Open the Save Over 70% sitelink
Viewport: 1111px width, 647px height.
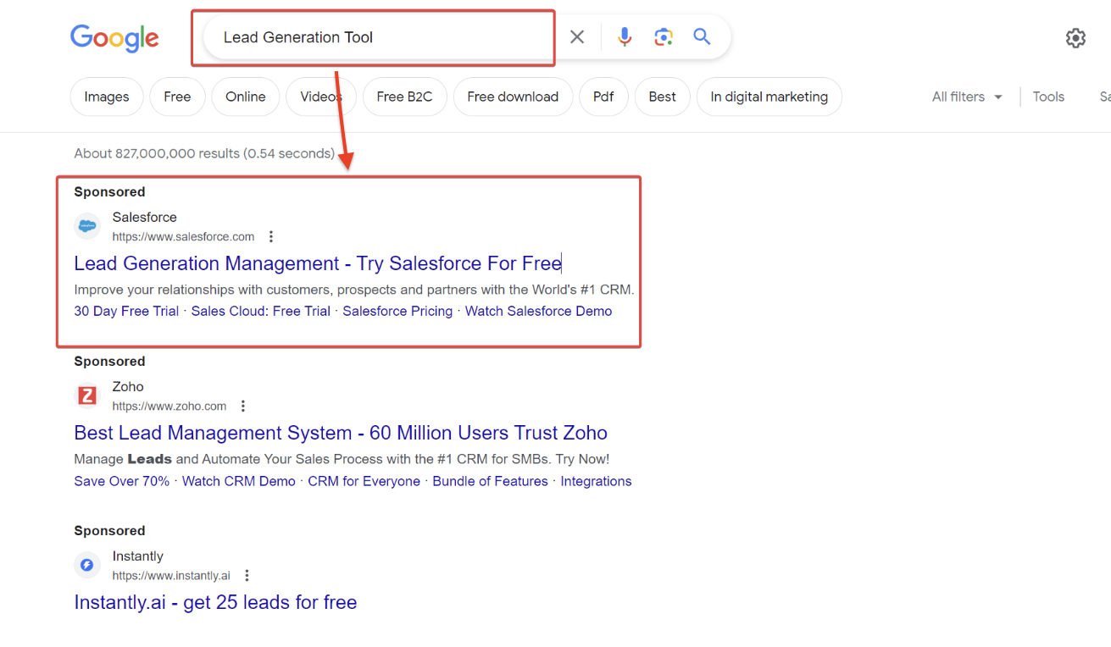click(x=122, y=481)
